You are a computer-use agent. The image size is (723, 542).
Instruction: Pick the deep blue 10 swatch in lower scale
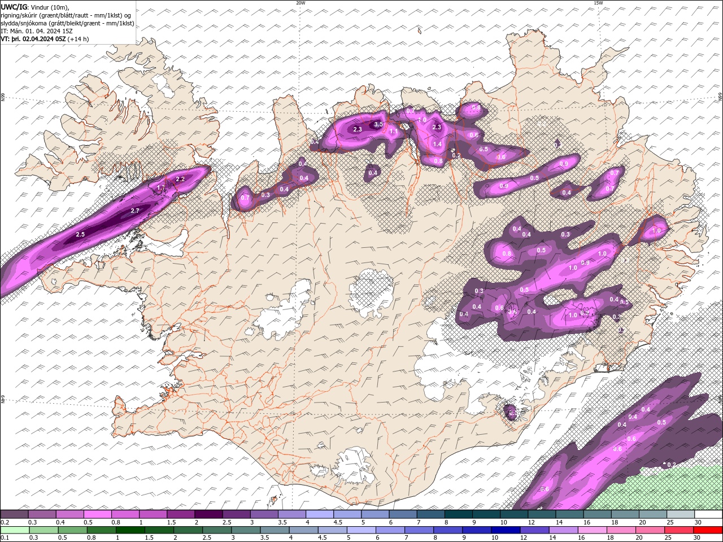point(505,530)
